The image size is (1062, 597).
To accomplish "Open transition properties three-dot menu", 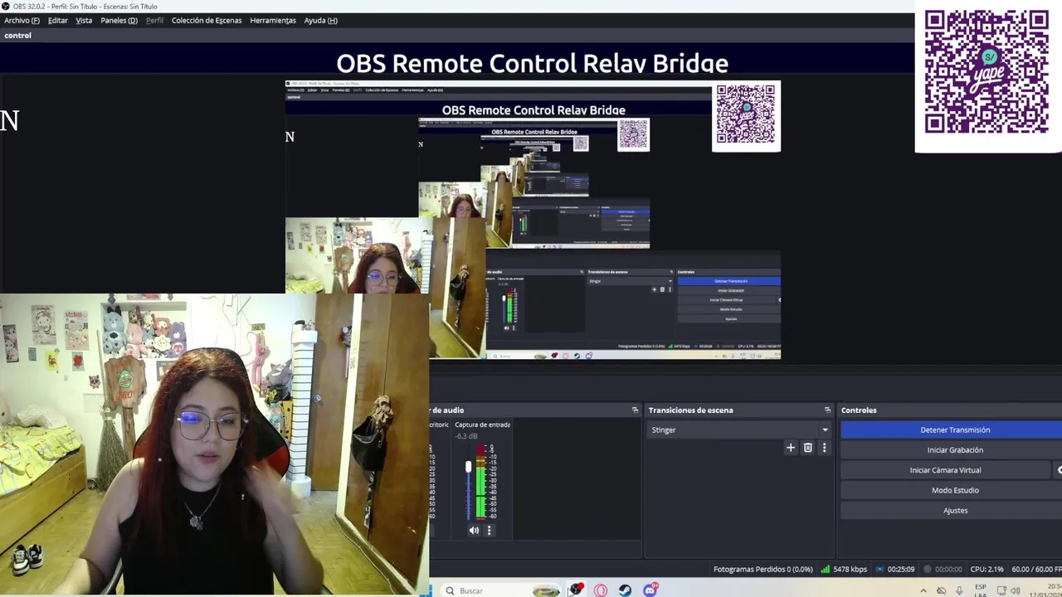I will 824,448.
